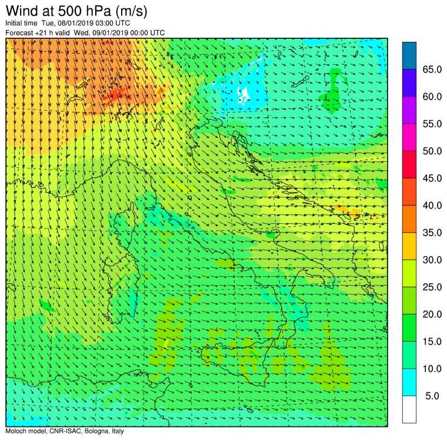Screen dimensions: 447x440
Task: Click the 25.0 colorbar label
Action: [432, 287]
